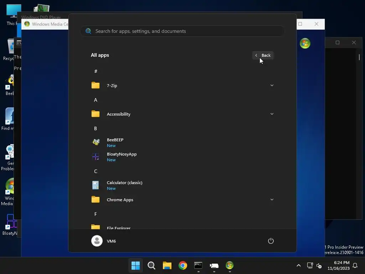Expand the Chrome Apps chevron
Image resolution: width=365 pixels, height=274 pixels.
click(272, 199)
